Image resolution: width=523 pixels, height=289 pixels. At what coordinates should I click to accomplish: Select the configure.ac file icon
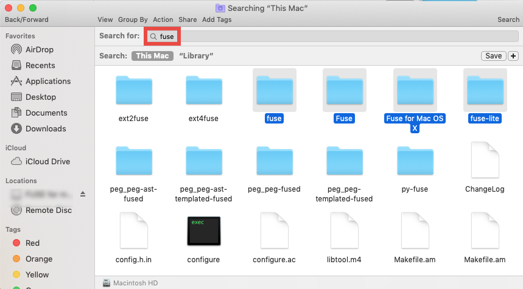[274, 231]
